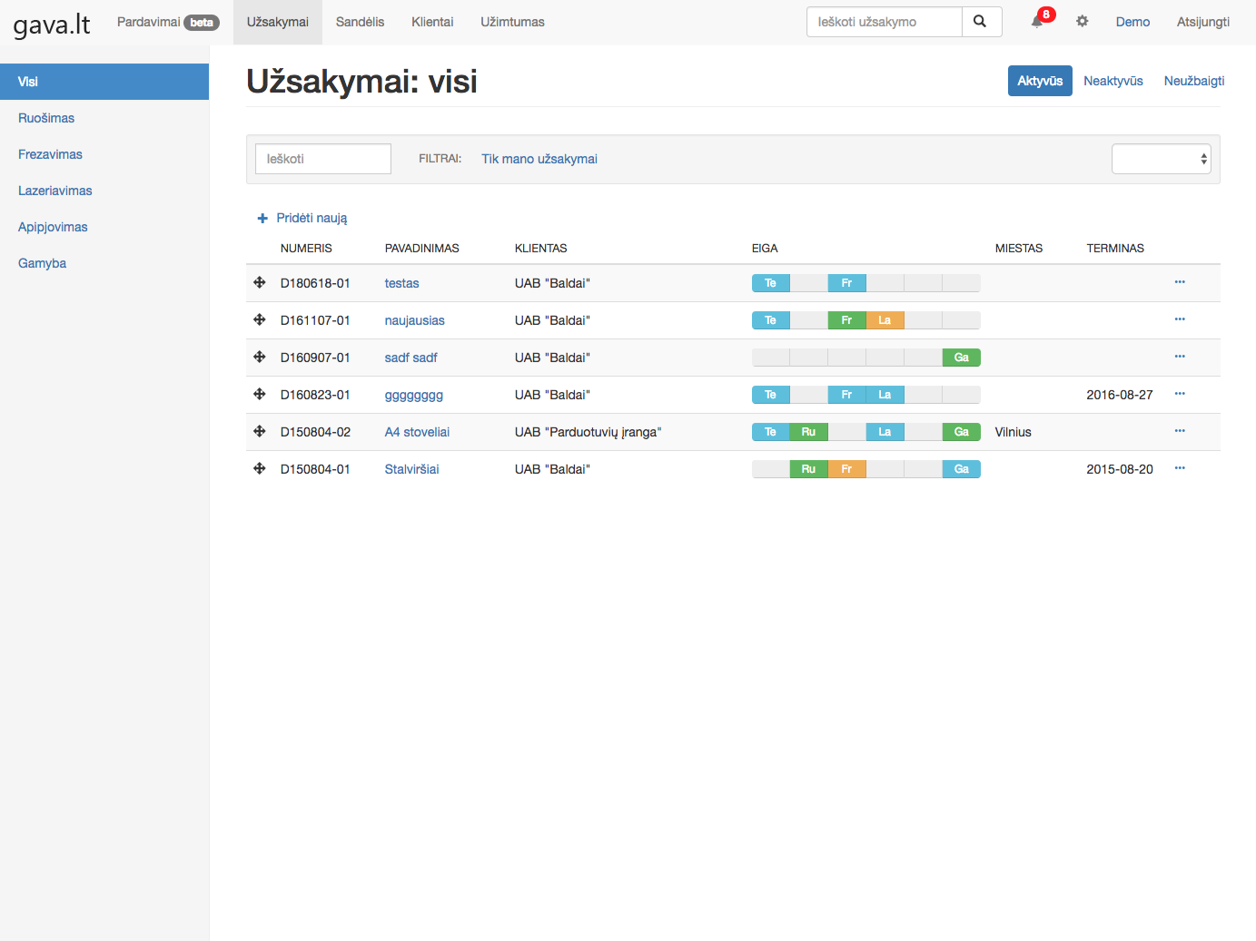Toggle the 'Tik mano užsakymai' filter

(539, 159)
